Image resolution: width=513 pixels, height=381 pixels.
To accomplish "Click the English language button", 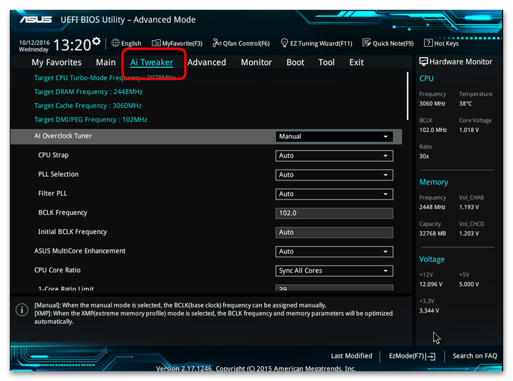I will pyautogui.click(x=127, y=43).
